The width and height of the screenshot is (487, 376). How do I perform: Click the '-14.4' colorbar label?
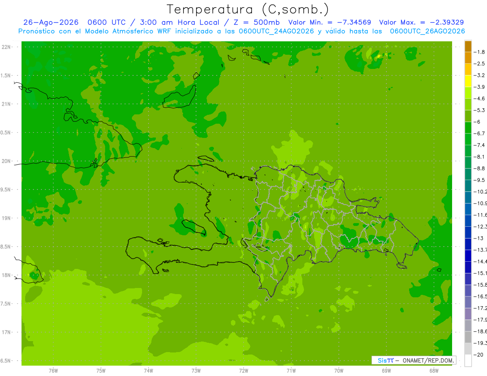coord(480,262)
